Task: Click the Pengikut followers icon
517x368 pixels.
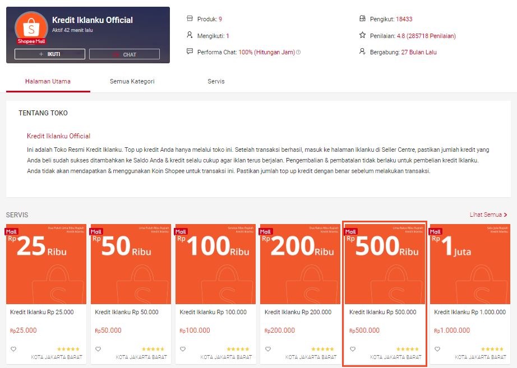Action: (x=362, y=18)
